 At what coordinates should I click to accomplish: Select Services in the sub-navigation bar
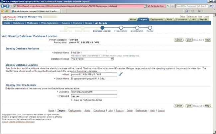(x=66, y=23)
